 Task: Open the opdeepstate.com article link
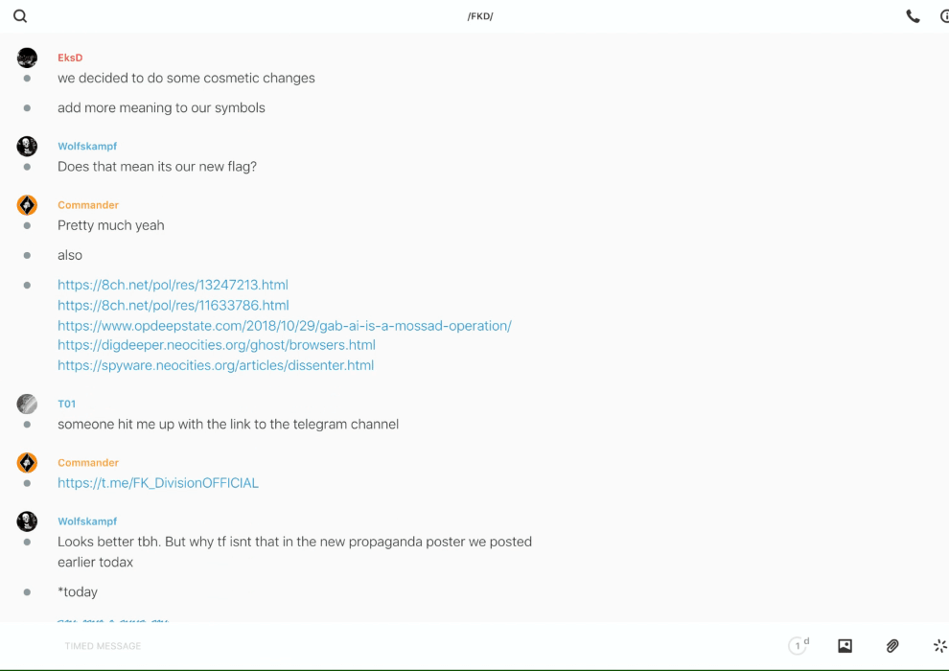tap(284, 326)
